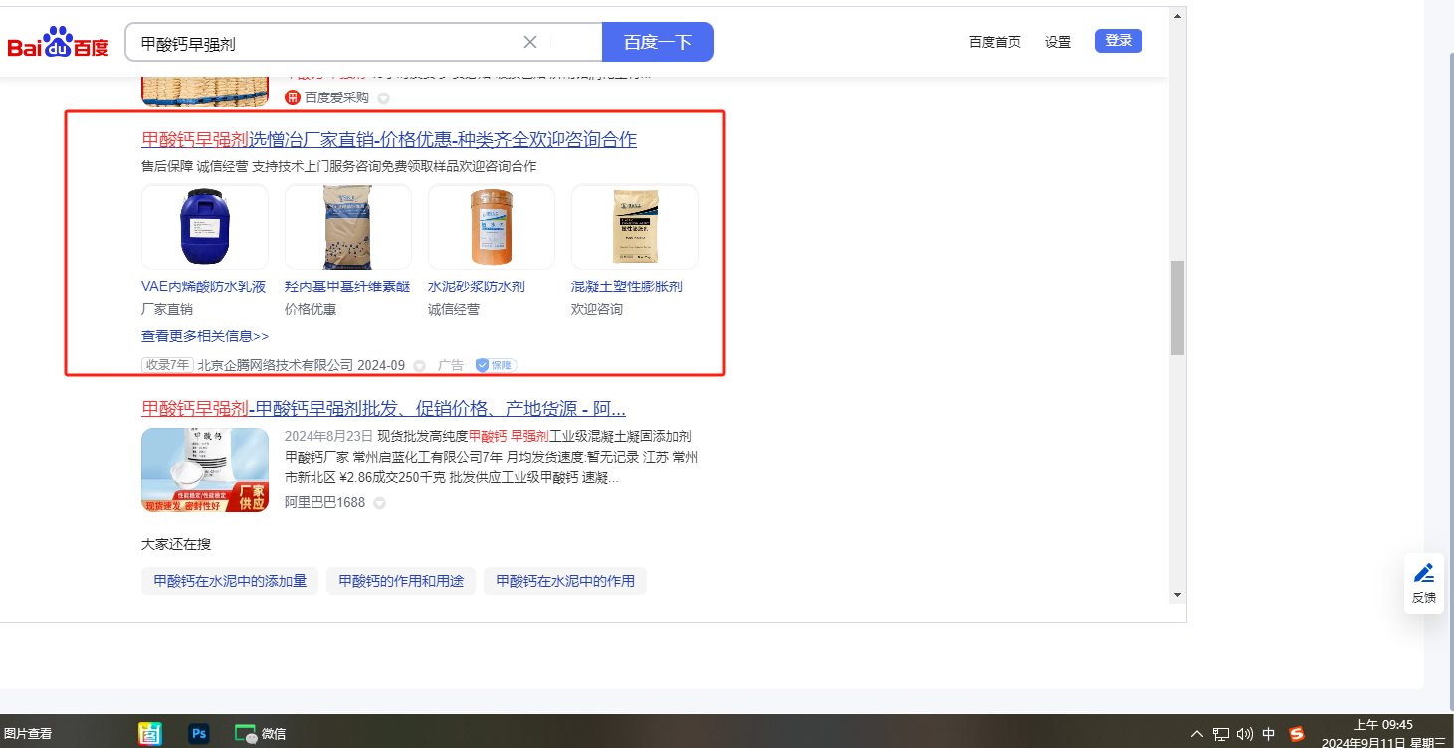Screen dimensions: 1454x748
Task: Click the 保障 shield badge
Action: 496,365
